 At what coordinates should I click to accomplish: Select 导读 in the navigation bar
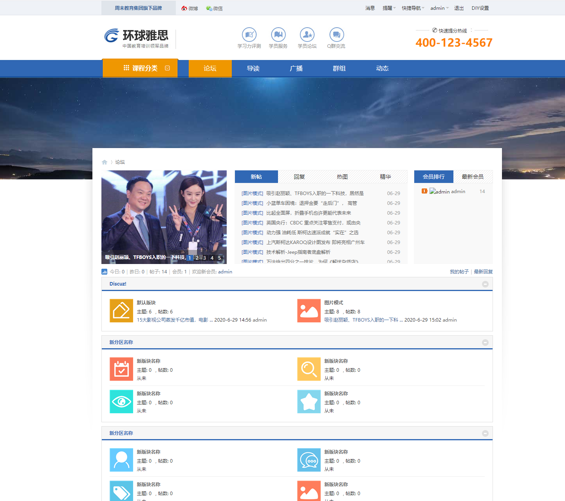[x=253, y=69]
